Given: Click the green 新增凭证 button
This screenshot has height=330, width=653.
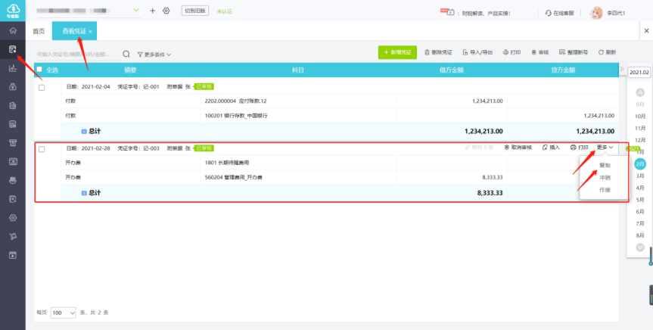Looking at the screenshot, I should pos(397,52).
